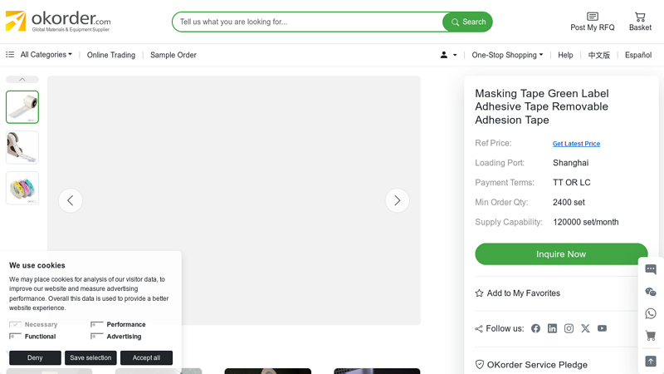Open the WeChat floating sidebar icon
This screenshot has height=374, width=664.
coord(651,292)
